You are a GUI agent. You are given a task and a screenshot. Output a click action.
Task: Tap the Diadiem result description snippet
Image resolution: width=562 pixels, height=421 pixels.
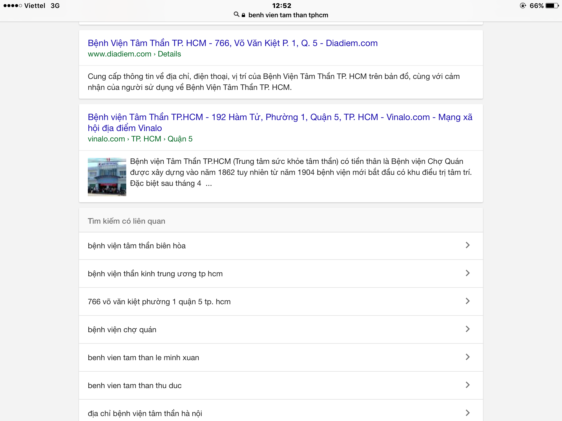click(x=273, y=82)
